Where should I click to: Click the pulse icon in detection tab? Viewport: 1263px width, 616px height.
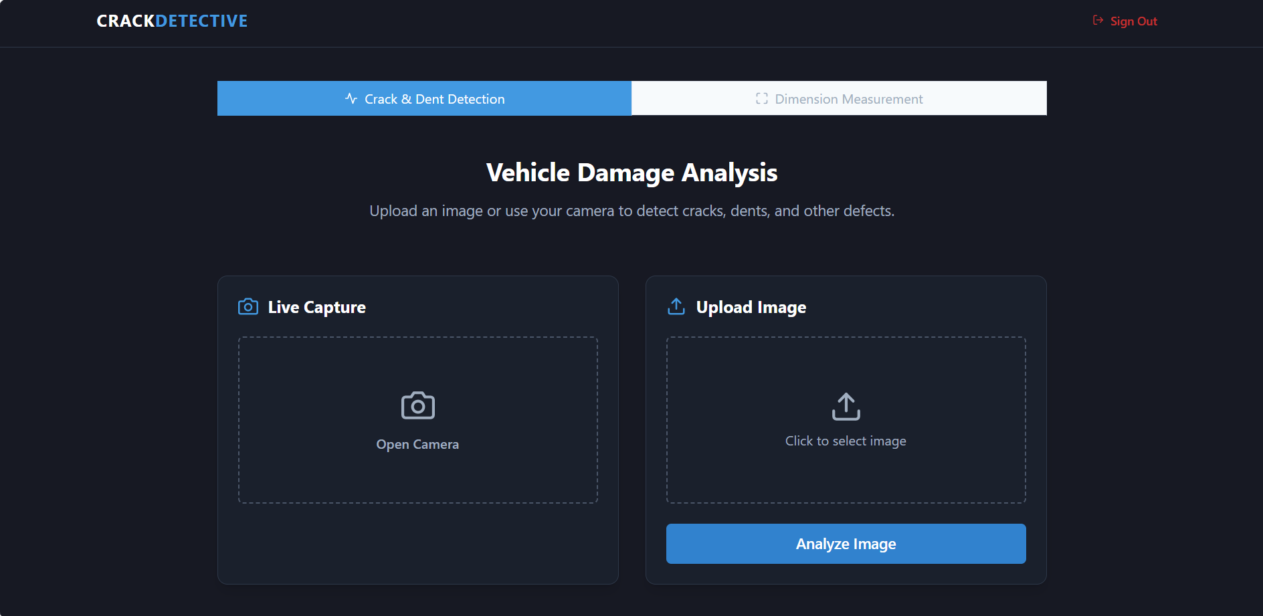point(351,99)
